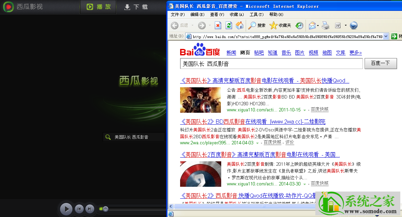
Task: Stop page loading with red X icon
Action: pos(218,25)
